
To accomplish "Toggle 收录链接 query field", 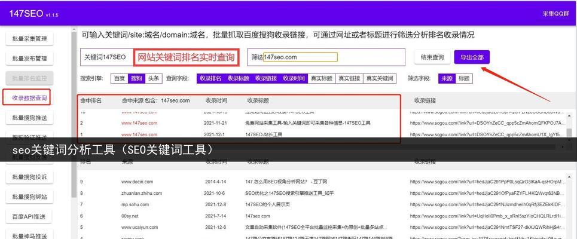I will 266,78.
